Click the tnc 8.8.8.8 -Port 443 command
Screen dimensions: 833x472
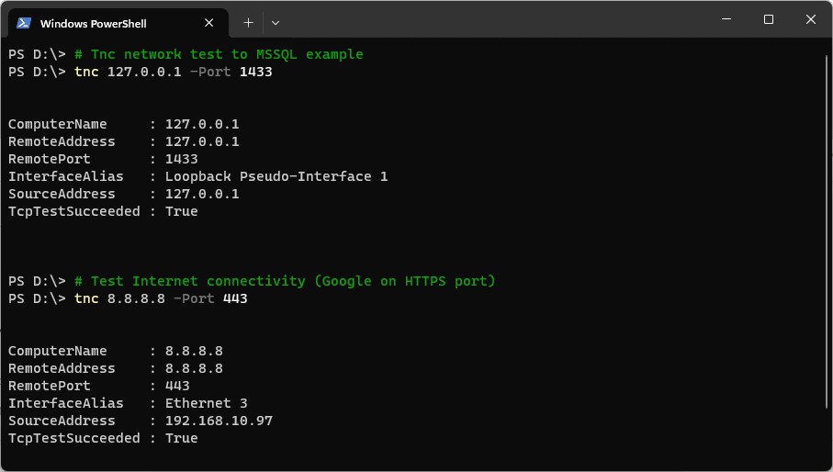click(x=161, y=298)
